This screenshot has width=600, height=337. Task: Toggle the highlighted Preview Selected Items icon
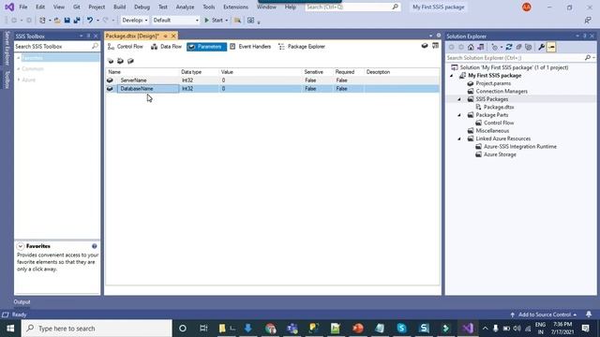551,47
